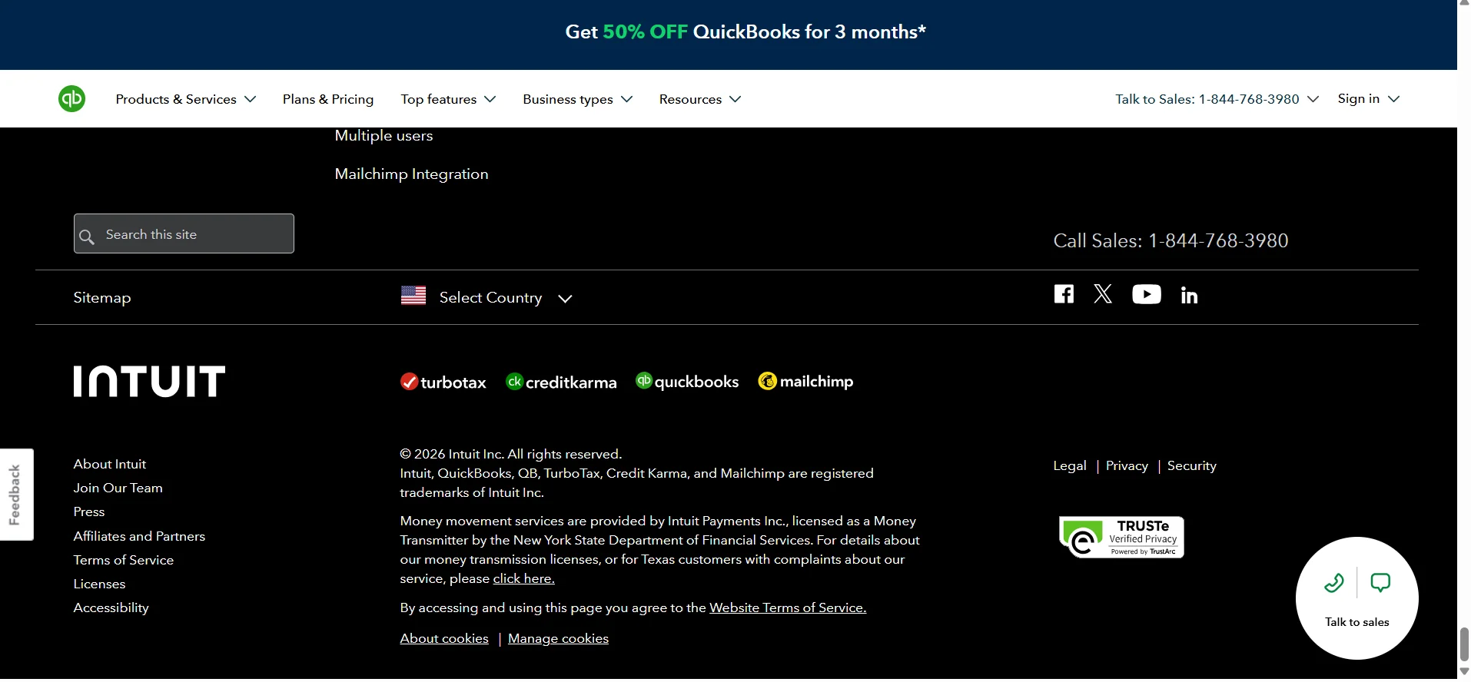Follow the 'click here' licensing link
Viewport: 1471px width, 682px height.
(523, 578)
